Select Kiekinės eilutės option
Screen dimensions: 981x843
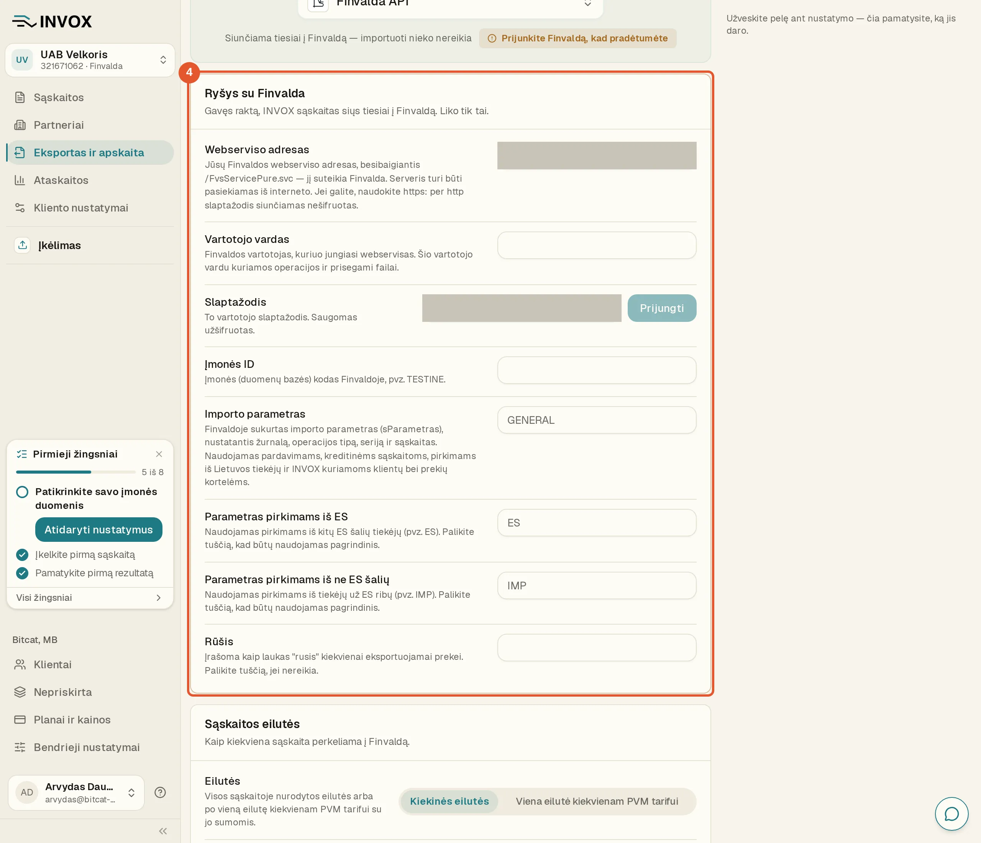click(449, 801)
